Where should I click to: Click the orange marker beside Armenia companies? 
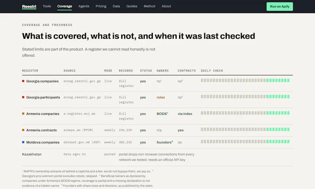(23, 114)
